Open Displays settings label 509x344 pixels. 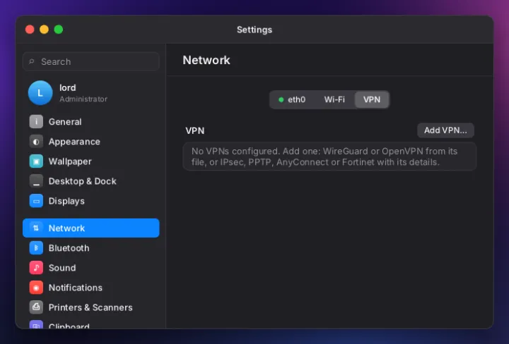point(66,202)
